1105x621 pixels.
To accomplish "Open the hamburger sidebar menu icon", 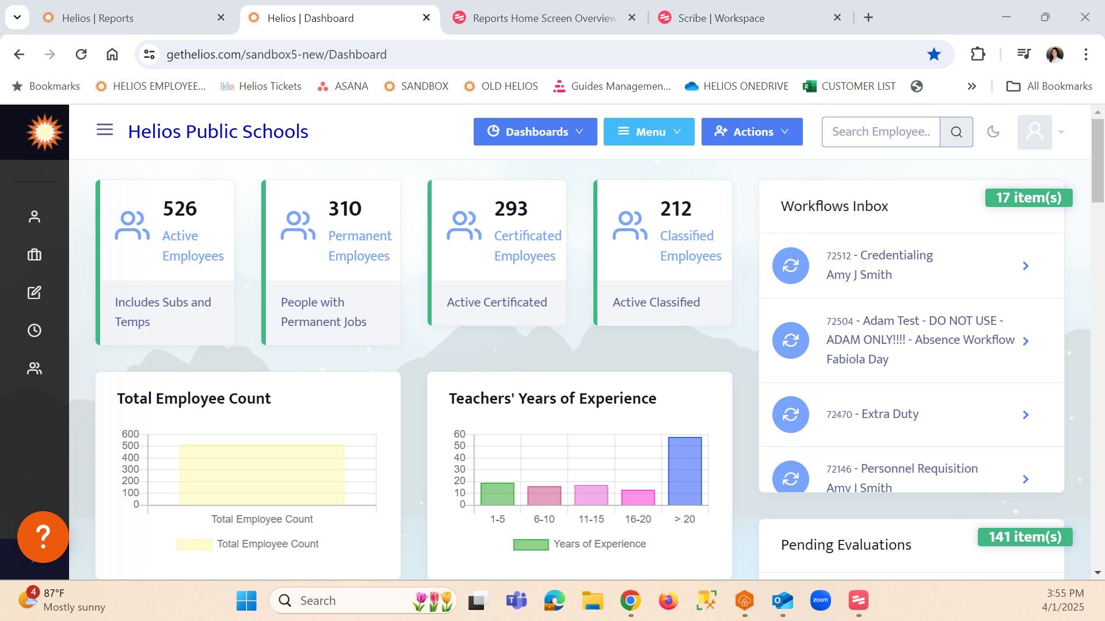I will point(104,131).
